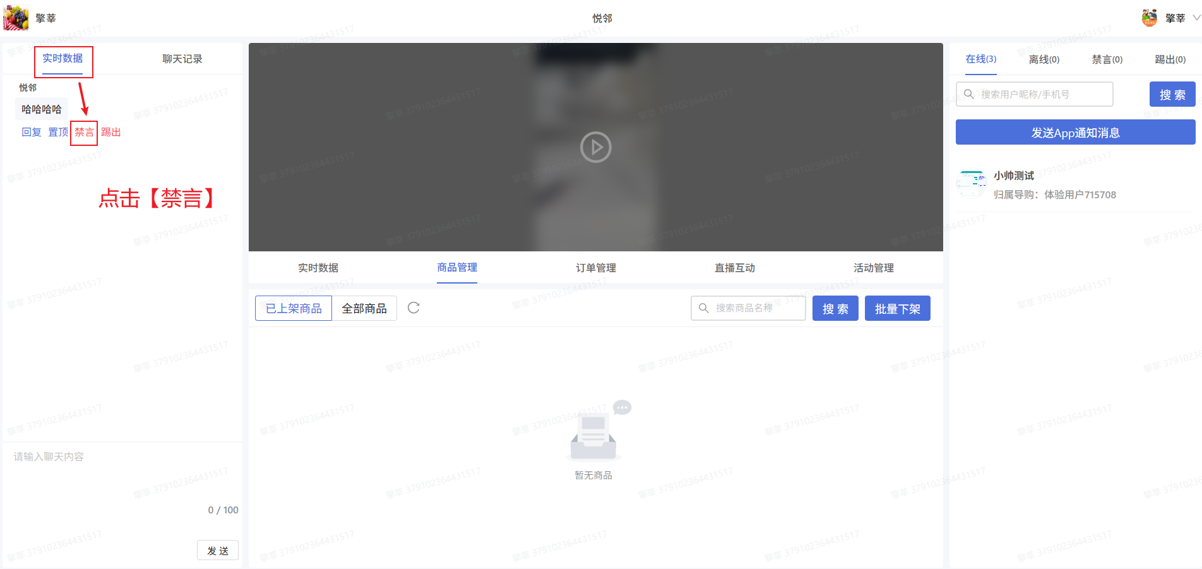Click the 小帅测试 user avatar
This screenshot has height=569, width=1202.
pos(971,184)
